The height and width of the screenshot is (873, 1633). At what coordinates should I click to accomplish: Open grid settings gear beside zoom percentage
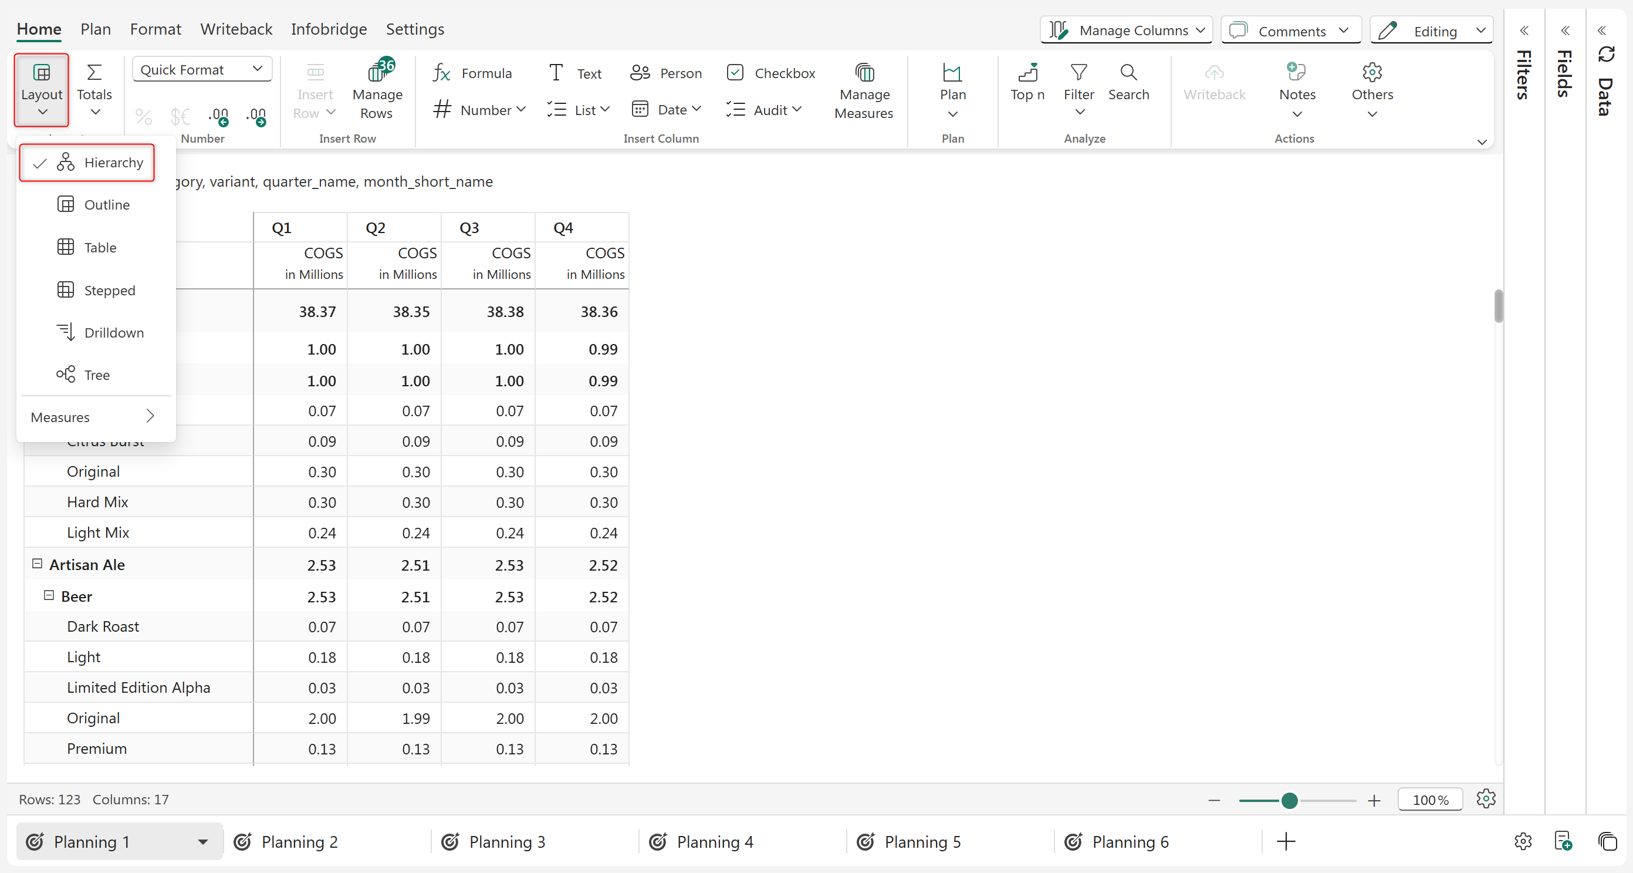[1485, 799]
